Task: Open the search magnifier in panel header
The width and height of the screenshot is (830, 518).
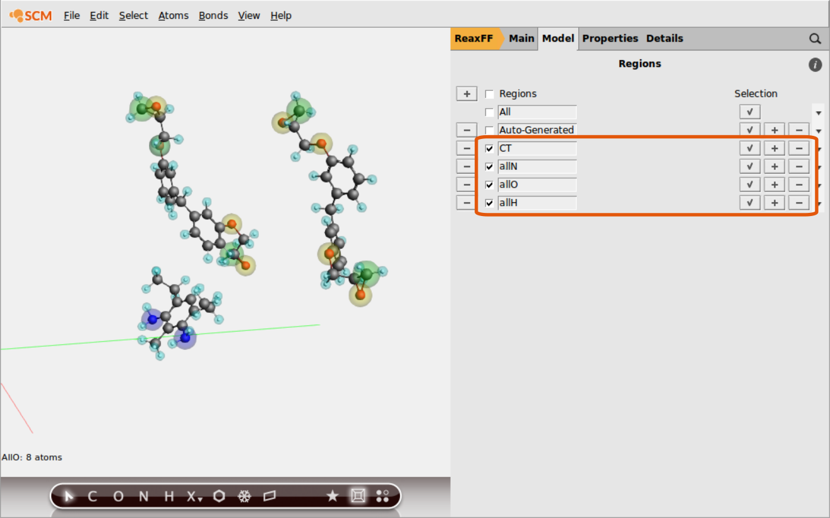Action: coord(815,39)
